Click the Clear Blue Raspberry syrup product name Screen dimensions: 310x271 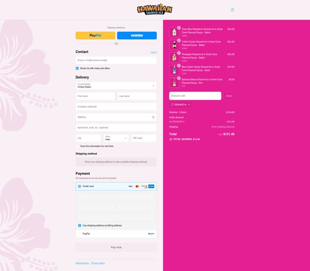pos(202,31)
